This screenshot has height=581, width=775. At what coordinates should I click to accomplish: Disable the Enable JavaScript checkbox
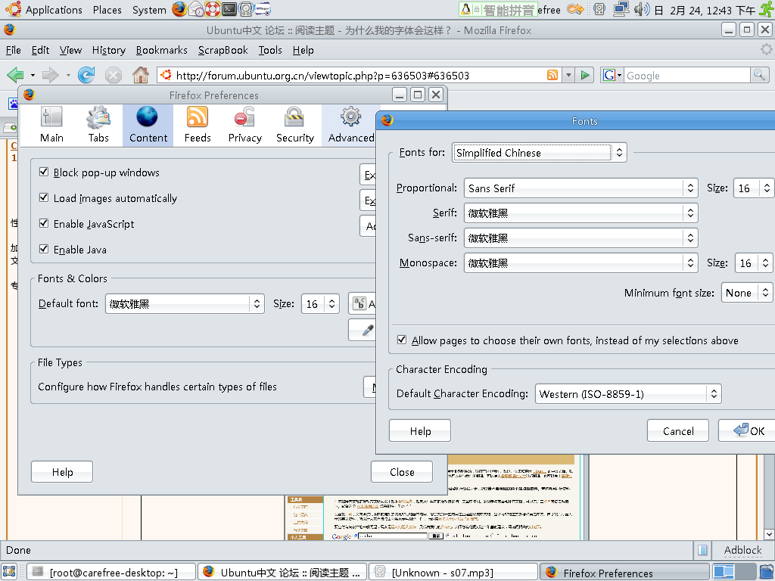pos(44,223)
